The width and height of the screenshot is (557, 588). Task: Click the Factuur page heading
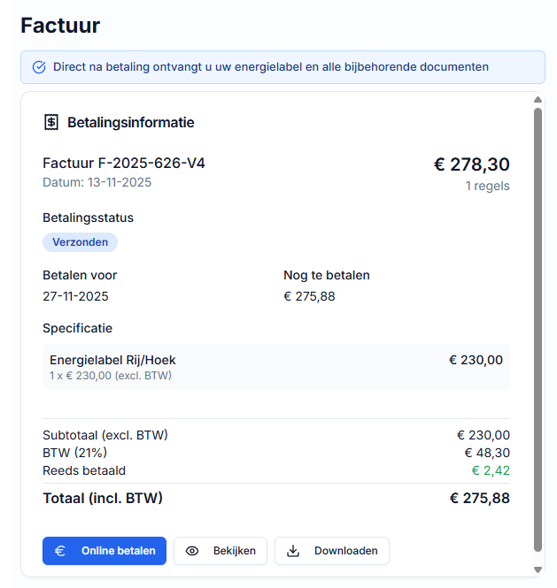60,25
